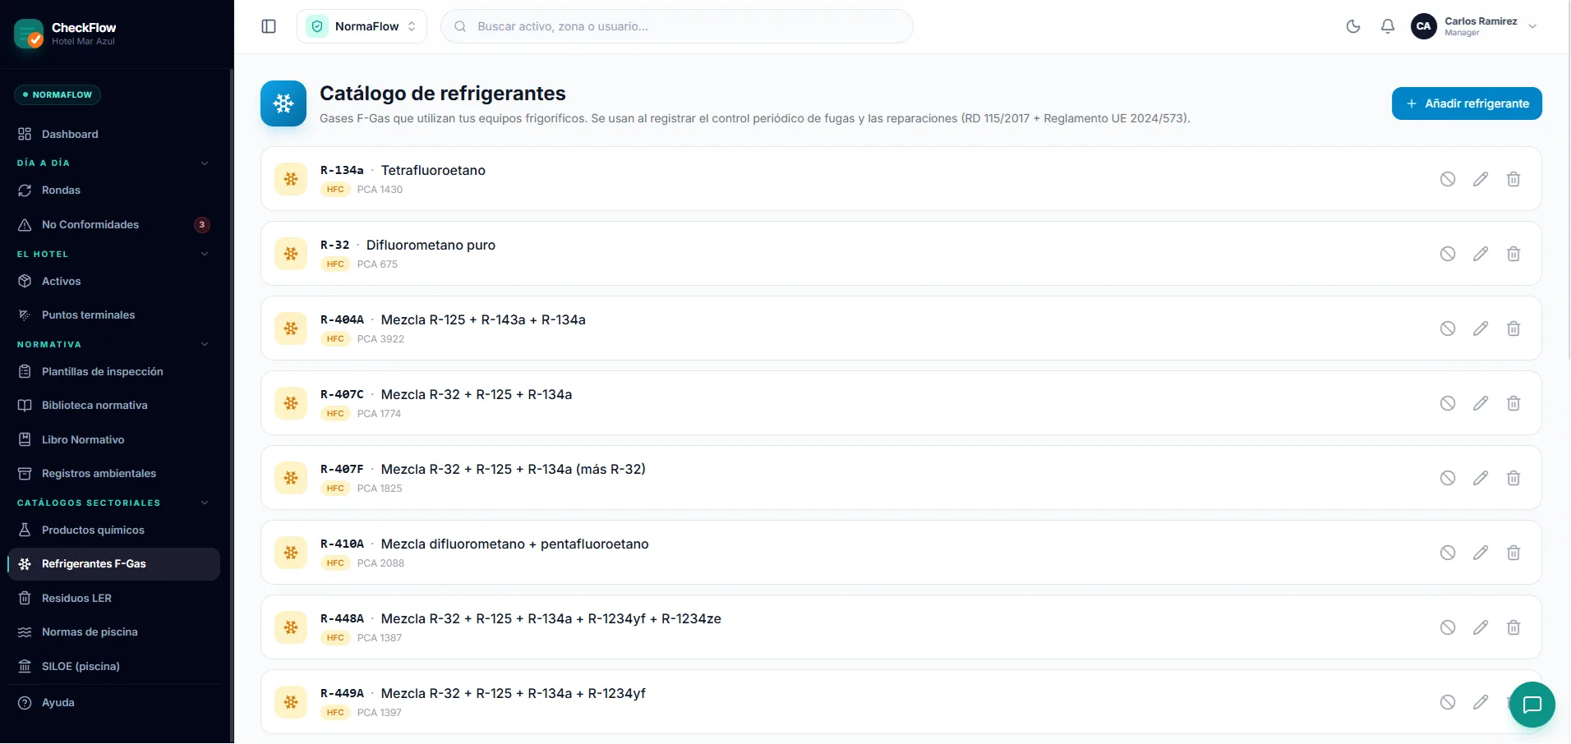Image resolution: width=1571 pixels, height=744 pixels.
Task: Open Productos químicos catalog
Action: click(114, 530)
